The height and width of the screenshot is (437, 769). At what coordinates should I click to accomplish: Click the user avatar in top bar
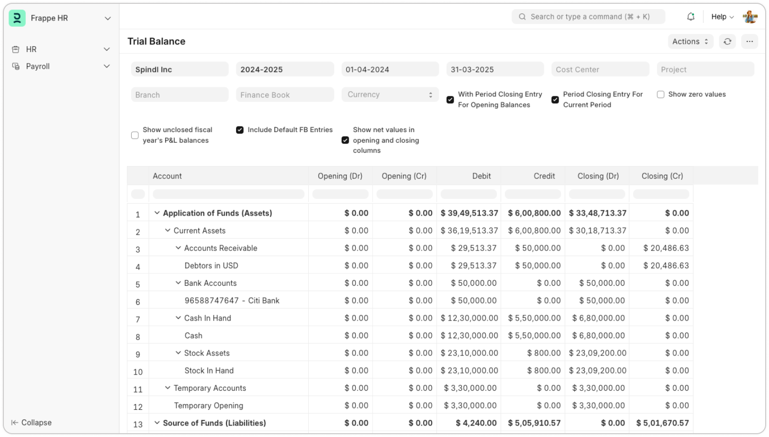(x=750, y=17)
